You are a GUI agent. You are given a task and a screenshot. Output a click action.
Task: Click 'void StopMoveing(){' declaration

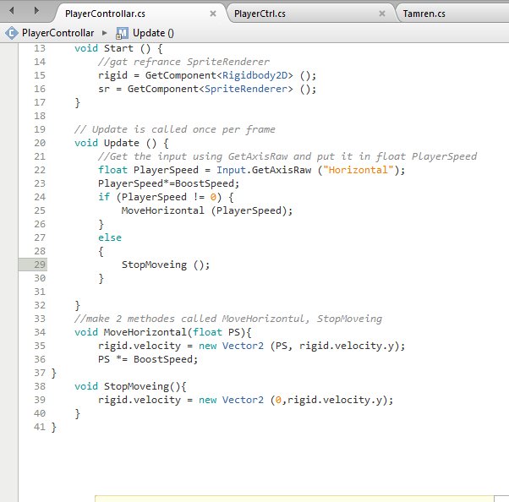(x=130, y=386)
